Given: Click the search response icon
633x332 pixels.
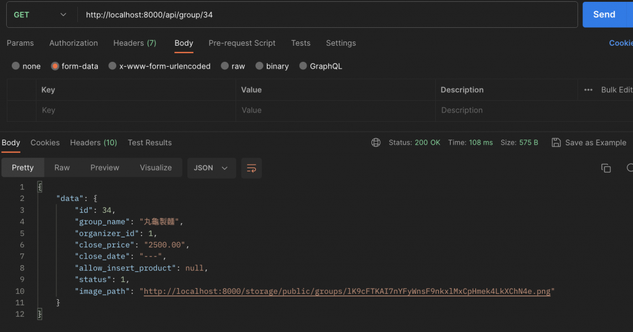Looking at the screenshot, I should pos(630,168).
